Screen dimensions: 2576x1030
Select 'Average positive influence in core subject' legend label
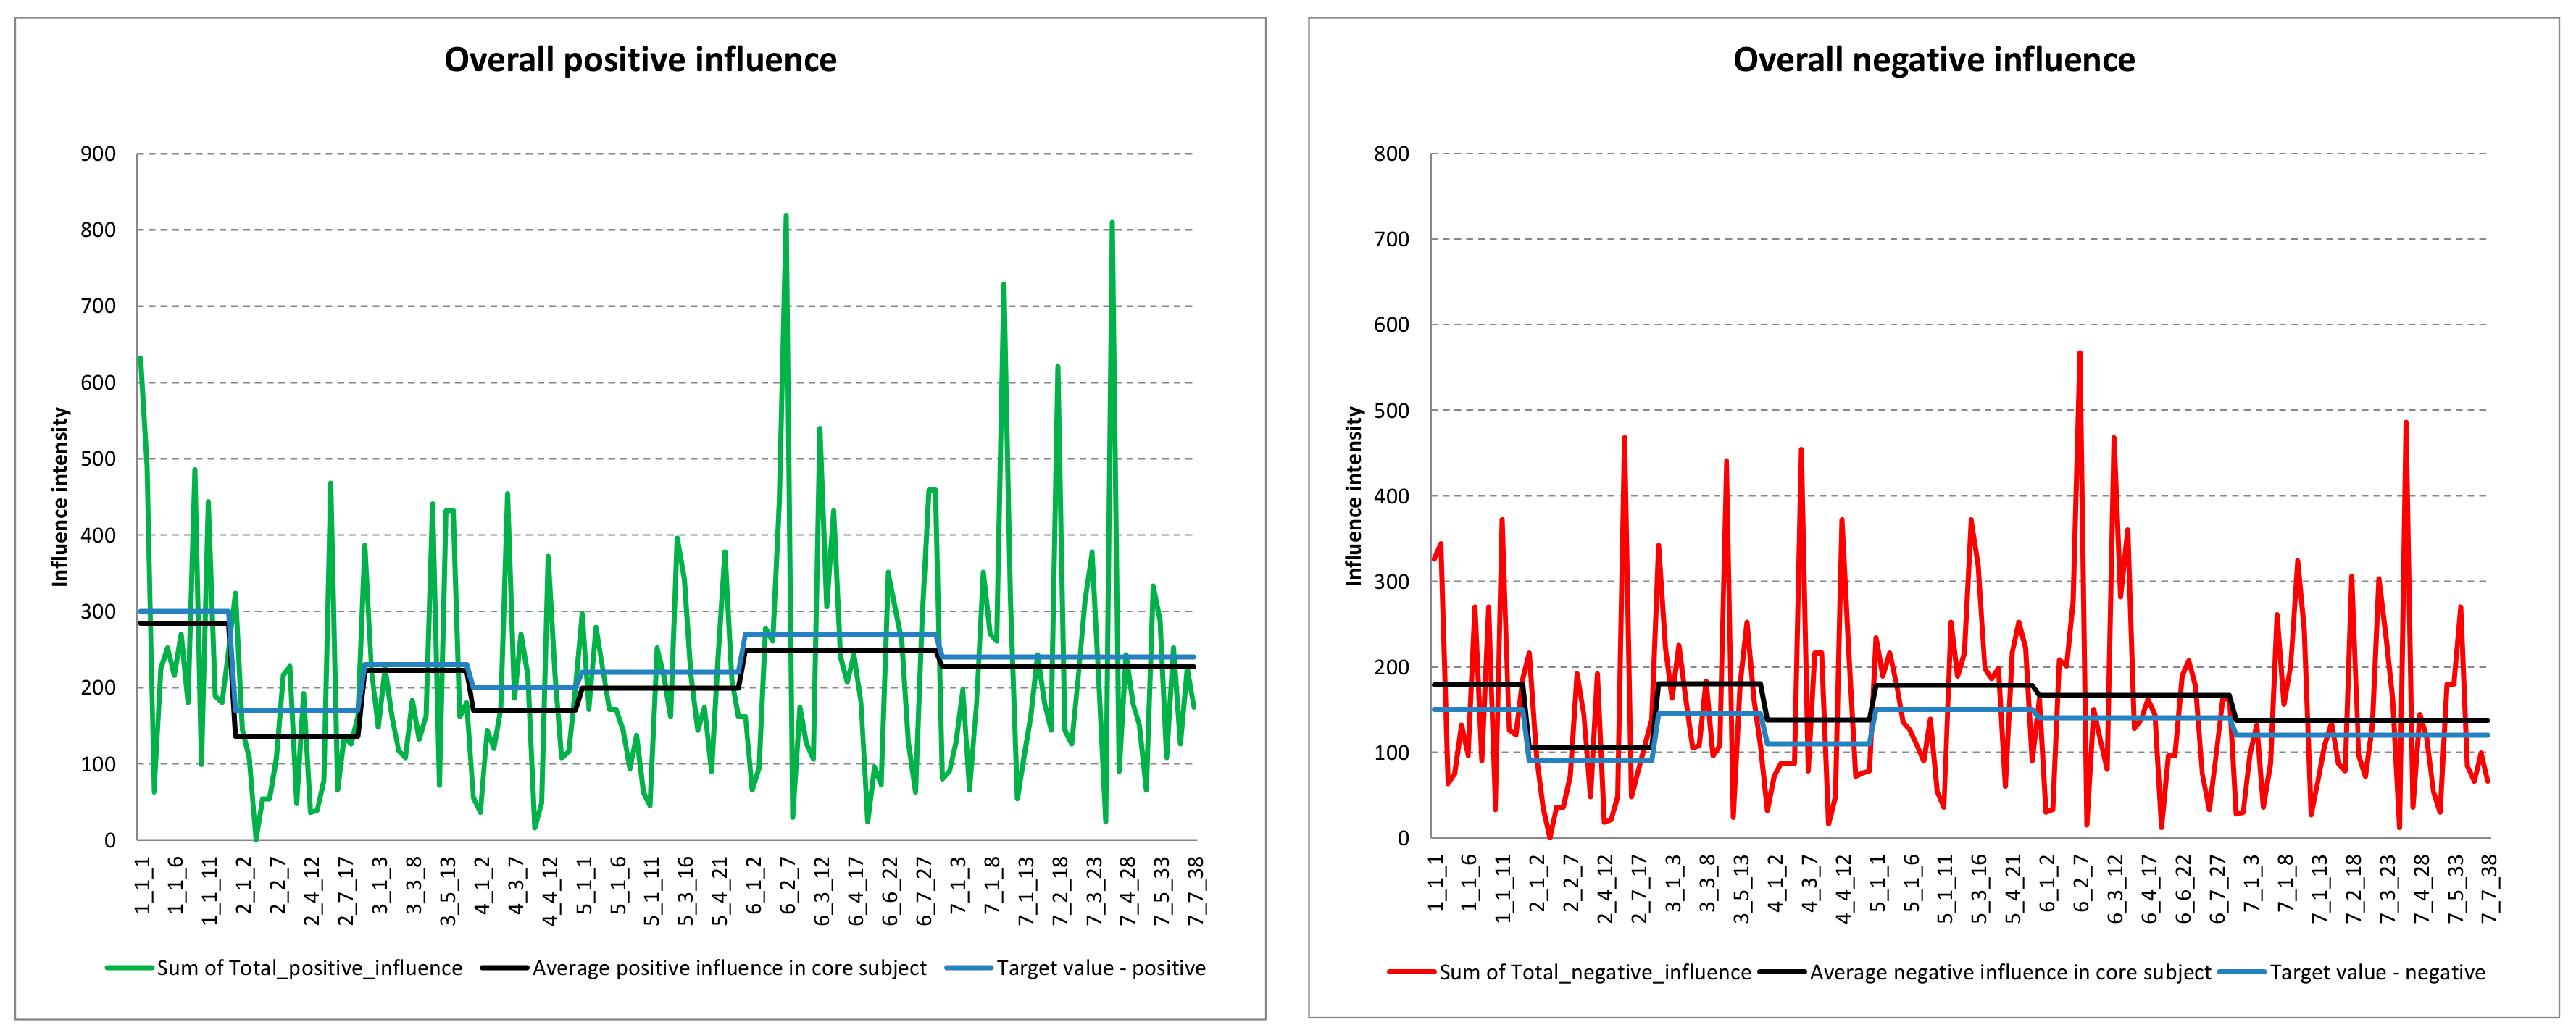[x=729, y=968]
